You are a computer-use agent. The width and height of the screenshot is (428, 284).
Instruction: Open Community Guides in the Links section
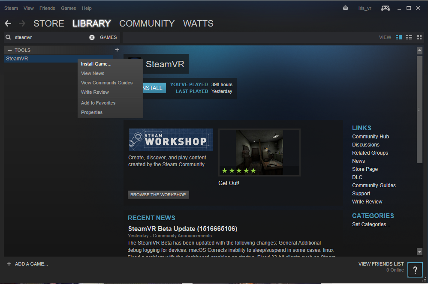pyautogui.click(x=374, y=185)
